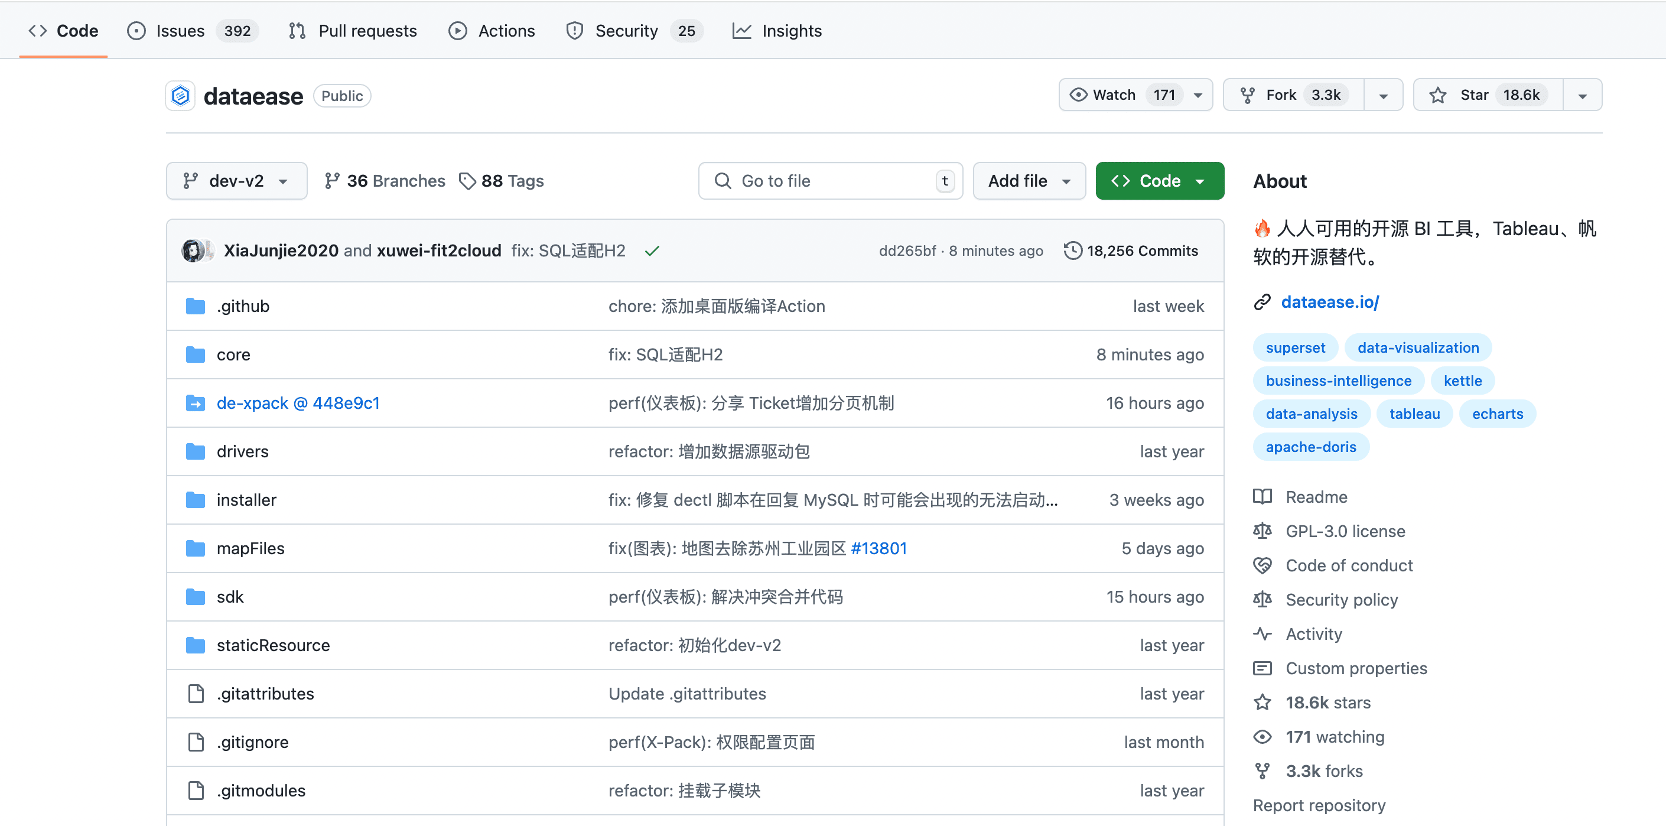
Task: Open issue #13801 from mapFiles commit
Action: pyautogui.click(x=879, y=548)
